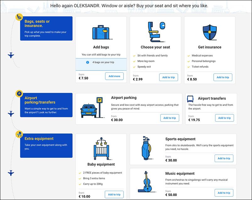Click the baby crib illustration

tap(102, 148)
